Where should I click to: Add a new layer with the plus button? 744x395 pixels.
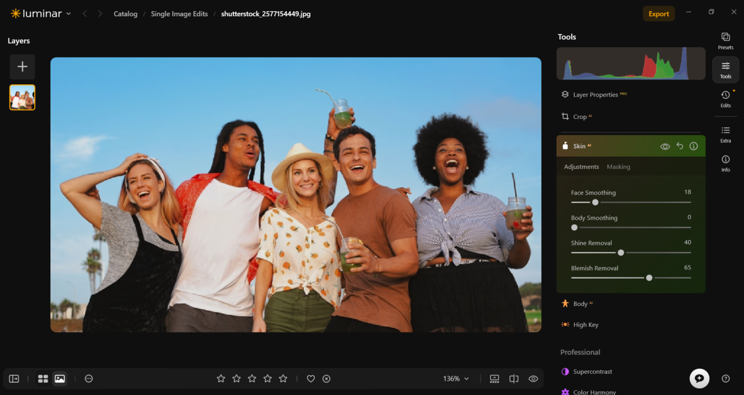(x=22, y=67)
